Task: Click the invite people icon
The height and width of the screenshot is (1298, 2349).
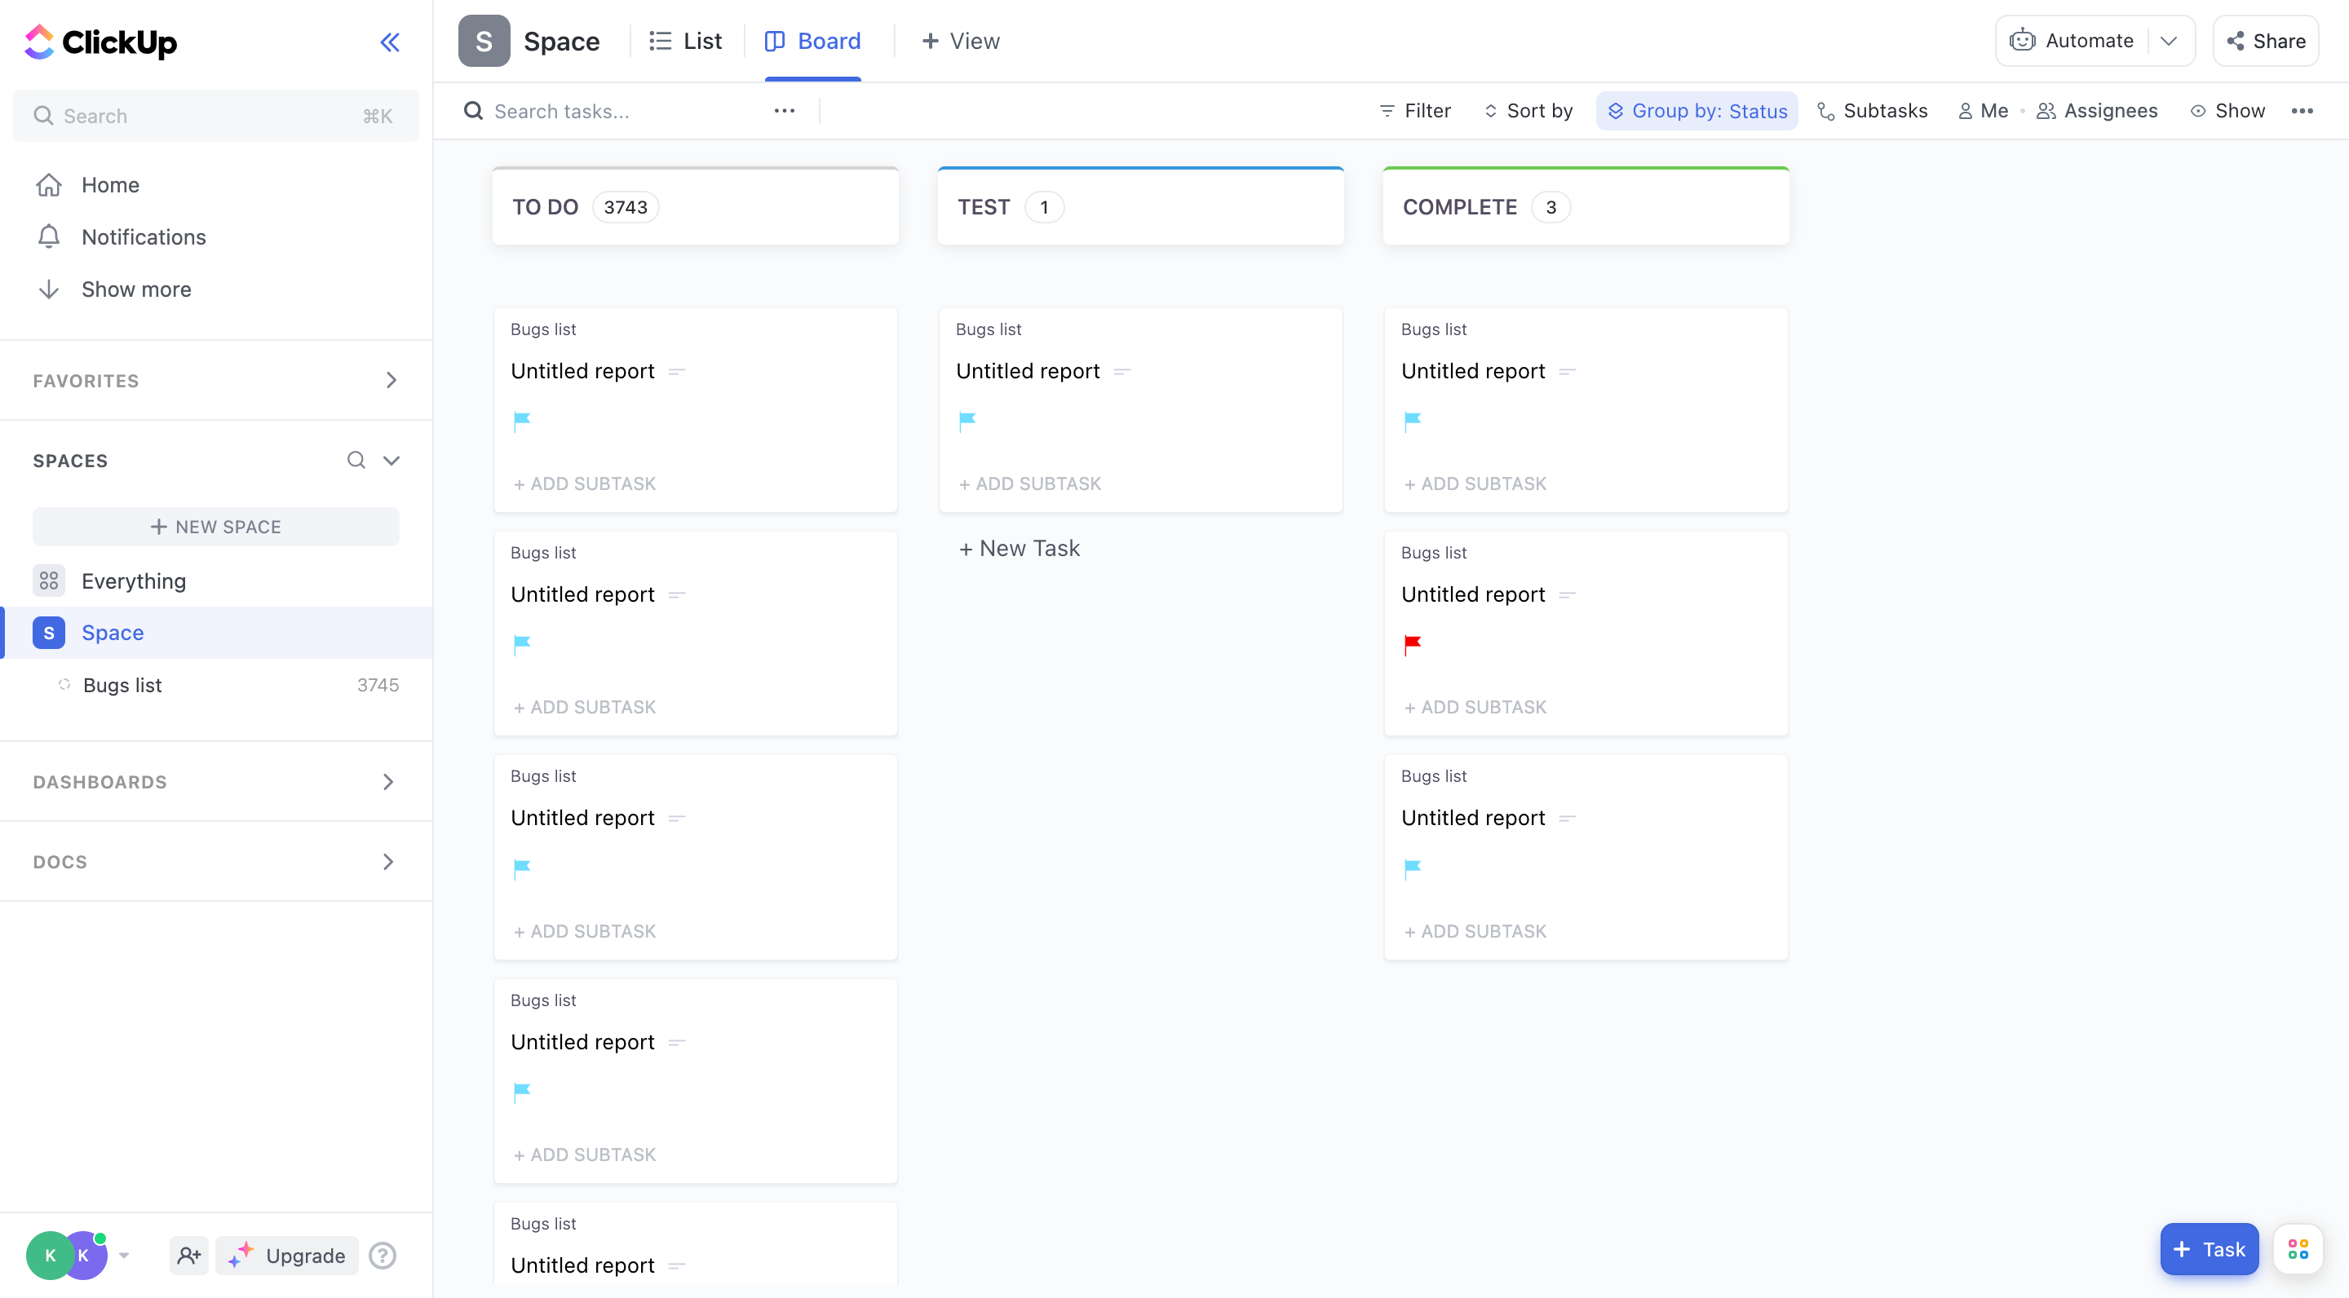Action: click(190, 1255)
